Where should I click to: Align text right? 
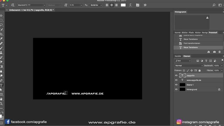[116, 5]
